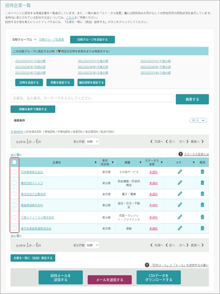Open the 日程グループ(1) dropdown
Viewport: 220px width, 294px height.
tap(24, 40)
